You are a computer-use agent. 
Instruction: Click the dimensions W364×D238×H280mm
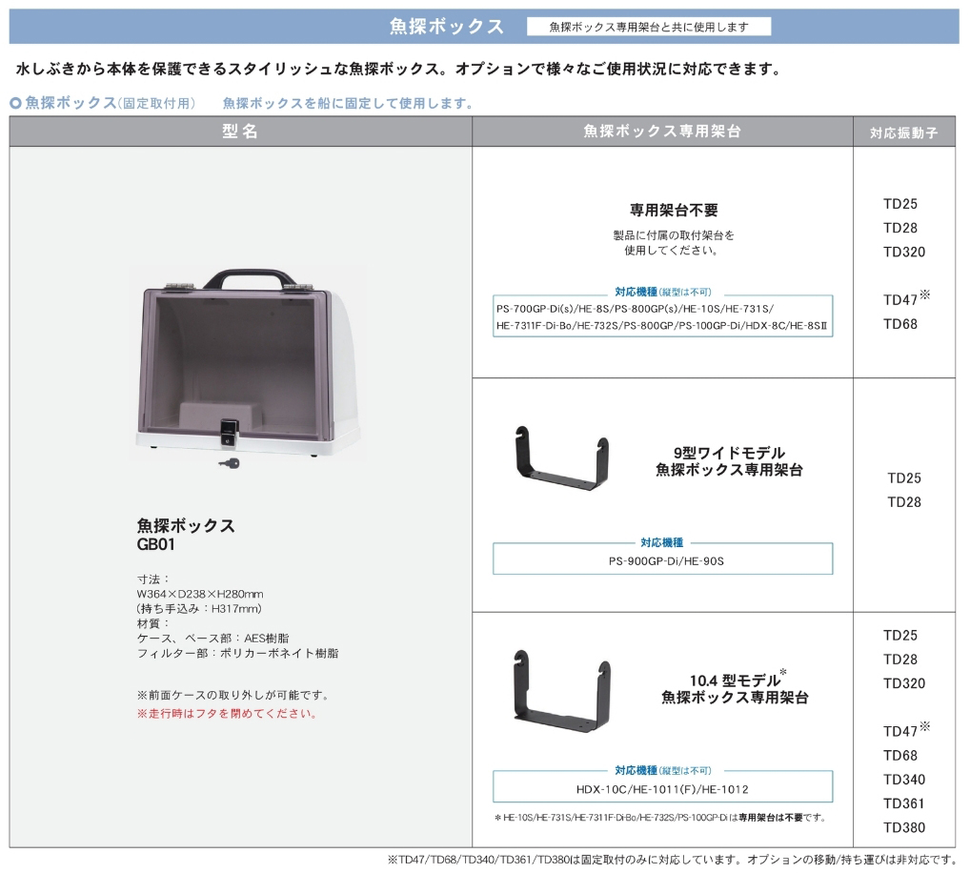click(x=200, y=594)
